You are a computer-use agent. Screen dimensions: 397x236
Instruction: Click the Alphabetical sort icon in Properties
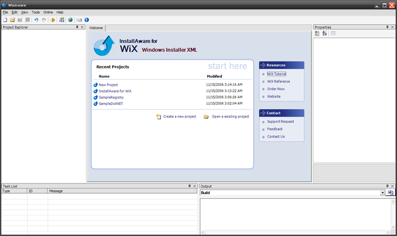pyautogui.click(x=325, y=34)
